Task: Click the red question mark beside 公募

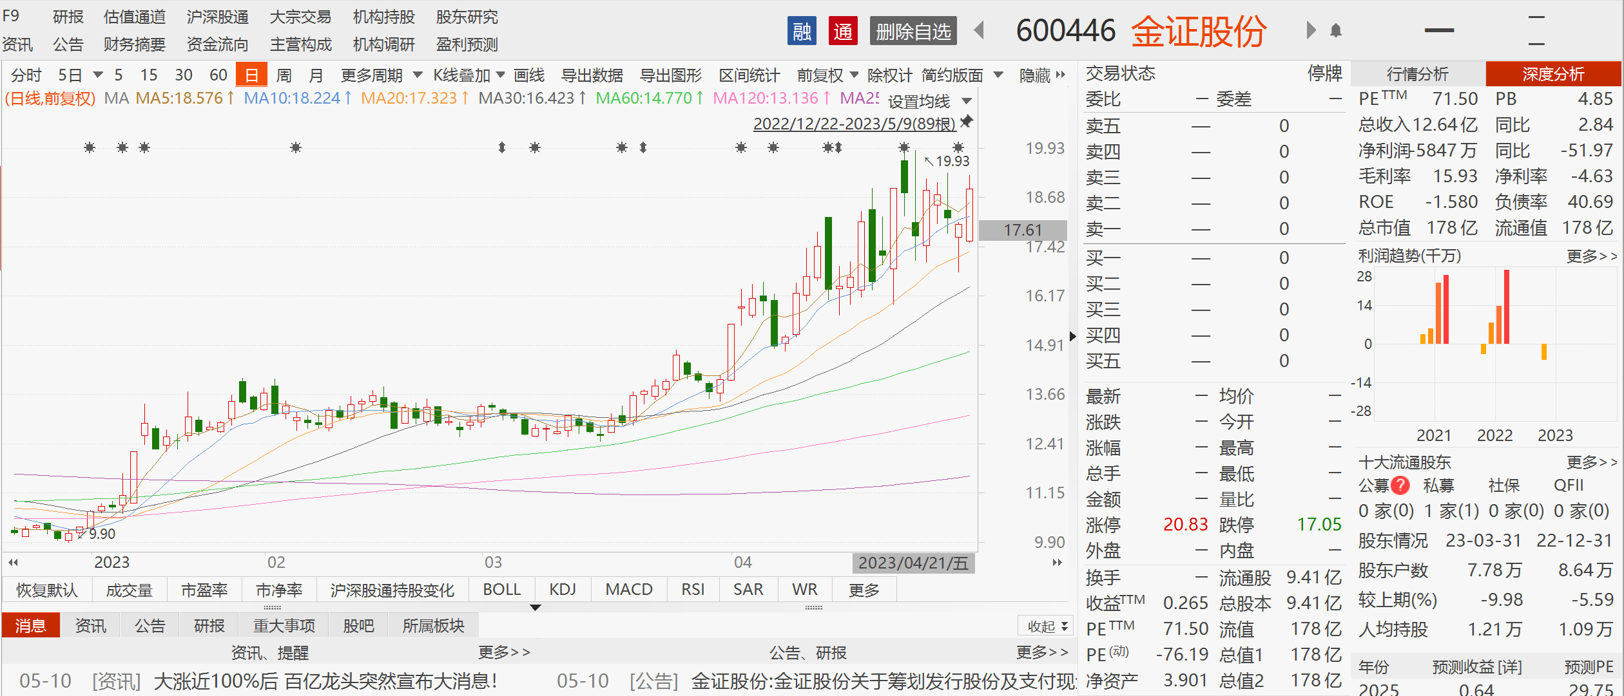Action: [1400, 485]
